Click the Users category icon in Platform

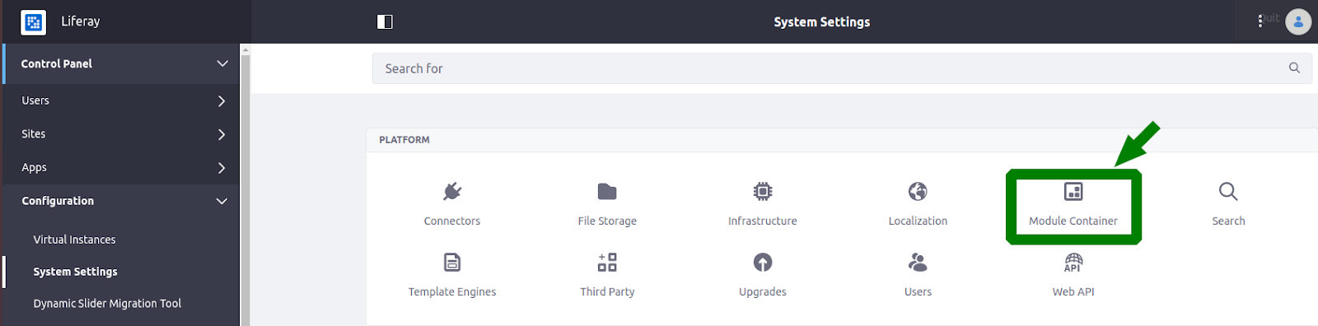[x=918, y=263]
